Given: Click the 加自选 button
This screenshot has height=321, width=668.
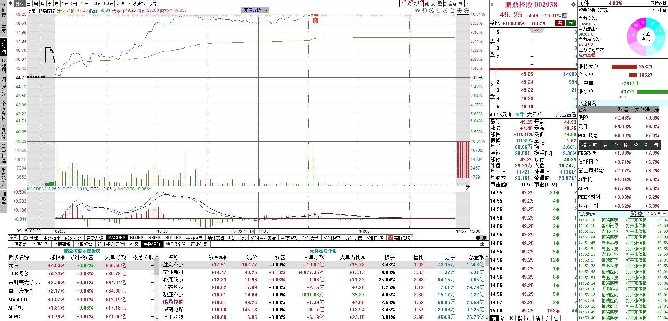Looking at the screenshot, I should [450, 3].
